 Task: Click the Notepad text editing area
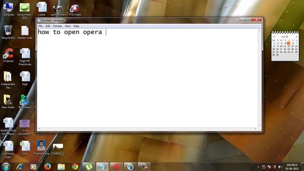148,78
